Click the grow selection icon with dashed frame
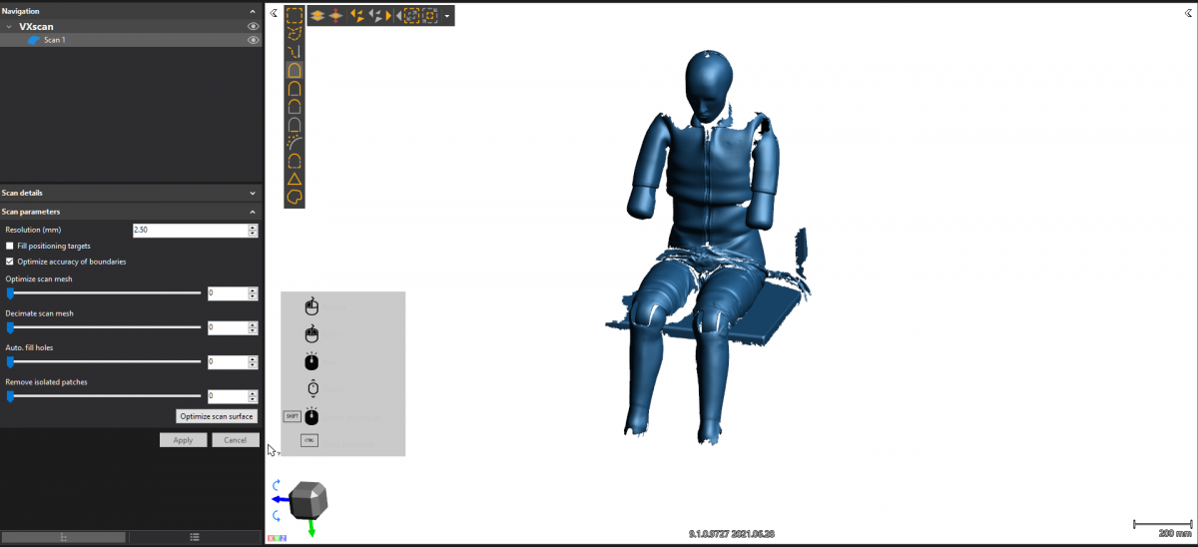 tap(411, 15)
